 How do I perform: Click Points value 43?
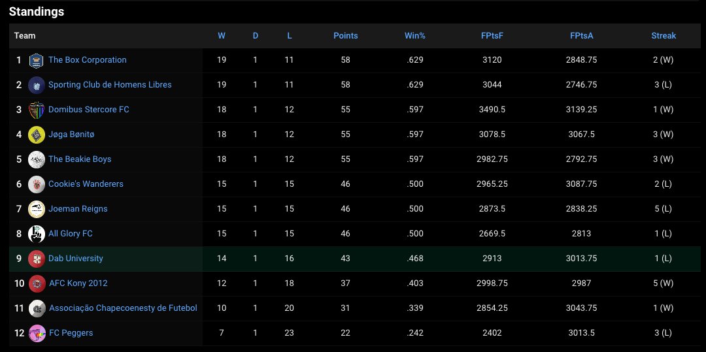(345, 258)
